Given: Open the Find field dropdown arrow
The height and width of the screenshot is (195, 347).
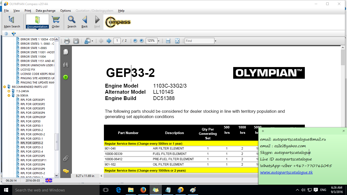Looking at the screenshot, I should click(x=215, y=41).
